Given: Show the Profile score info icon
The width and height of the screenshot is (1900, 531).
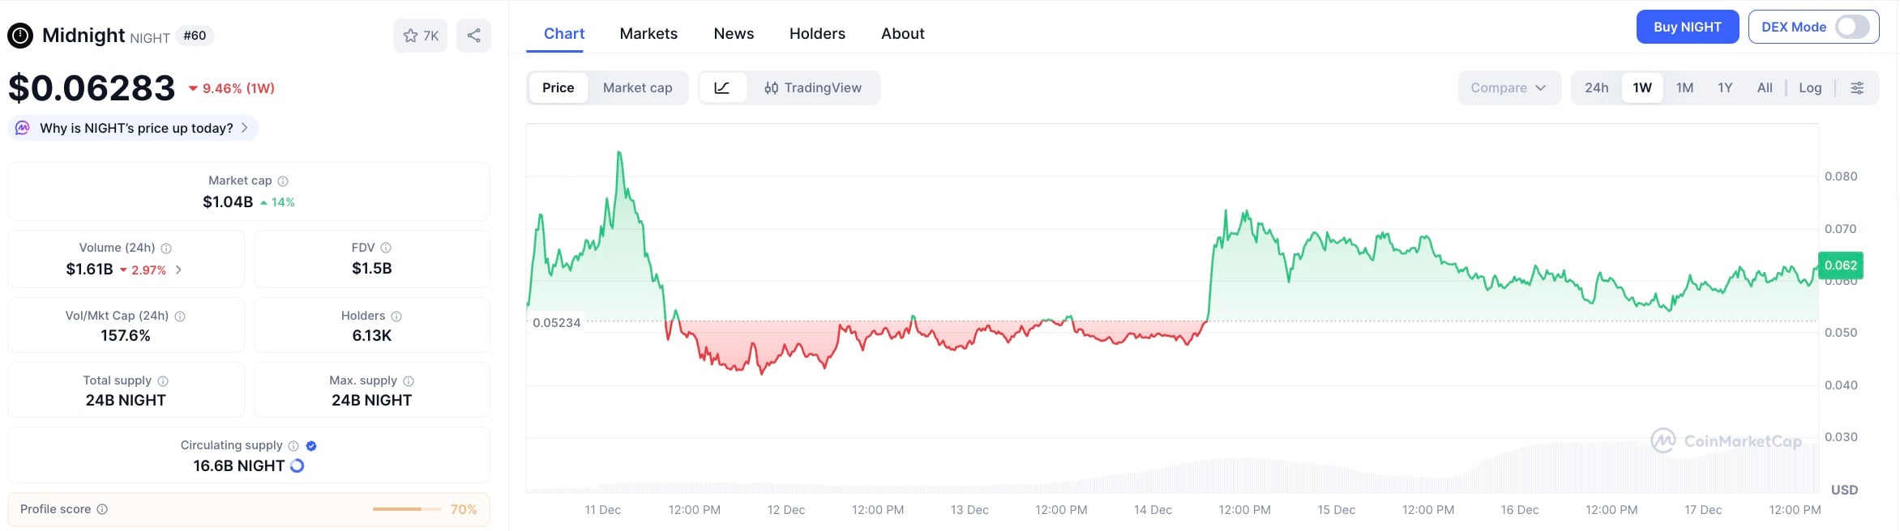Looking at the screenshot, I should click(102, 509).
